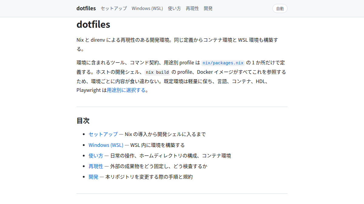Open Windows (WSL) in the top navigation

pyautogui.click(x=147, y=8)
